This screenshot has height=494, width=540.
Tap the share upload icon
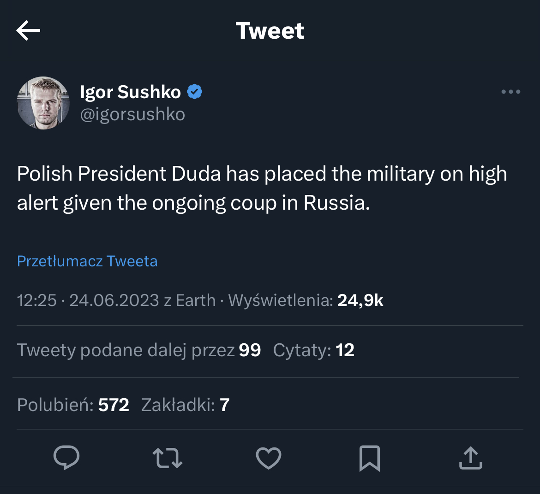tap(470, 458)
